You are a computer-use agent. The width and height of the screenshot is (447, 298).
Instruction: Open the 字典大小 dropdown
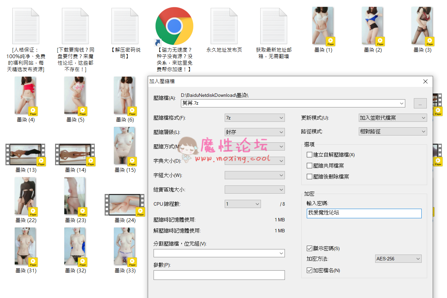coord(255,161)
